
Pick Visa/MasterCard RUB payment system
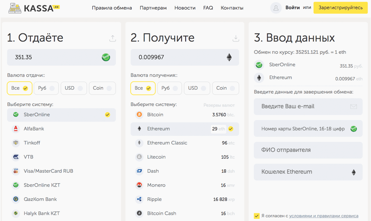62,171
